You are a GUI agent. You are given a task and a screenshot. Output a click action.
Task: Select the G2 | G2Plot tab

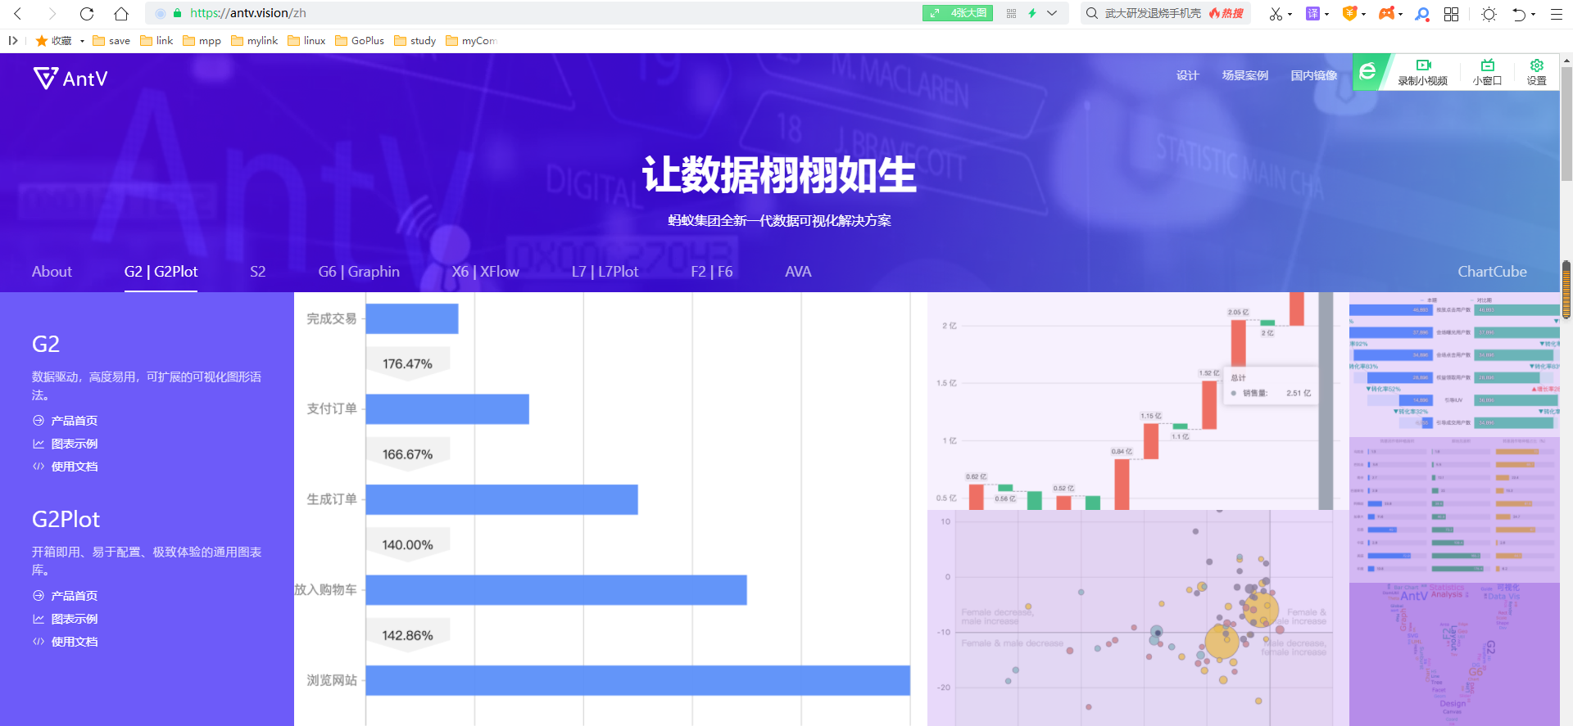161,272
